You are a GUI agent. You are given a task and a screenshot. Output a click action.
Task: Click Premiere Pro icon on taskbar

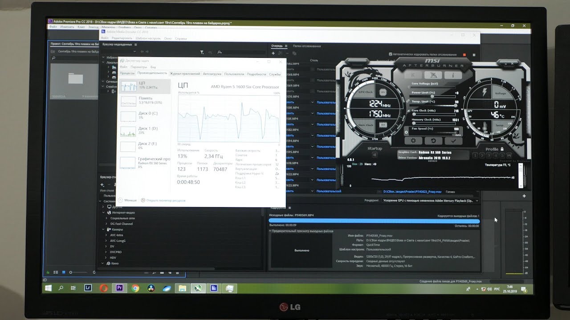click(119, 288)
